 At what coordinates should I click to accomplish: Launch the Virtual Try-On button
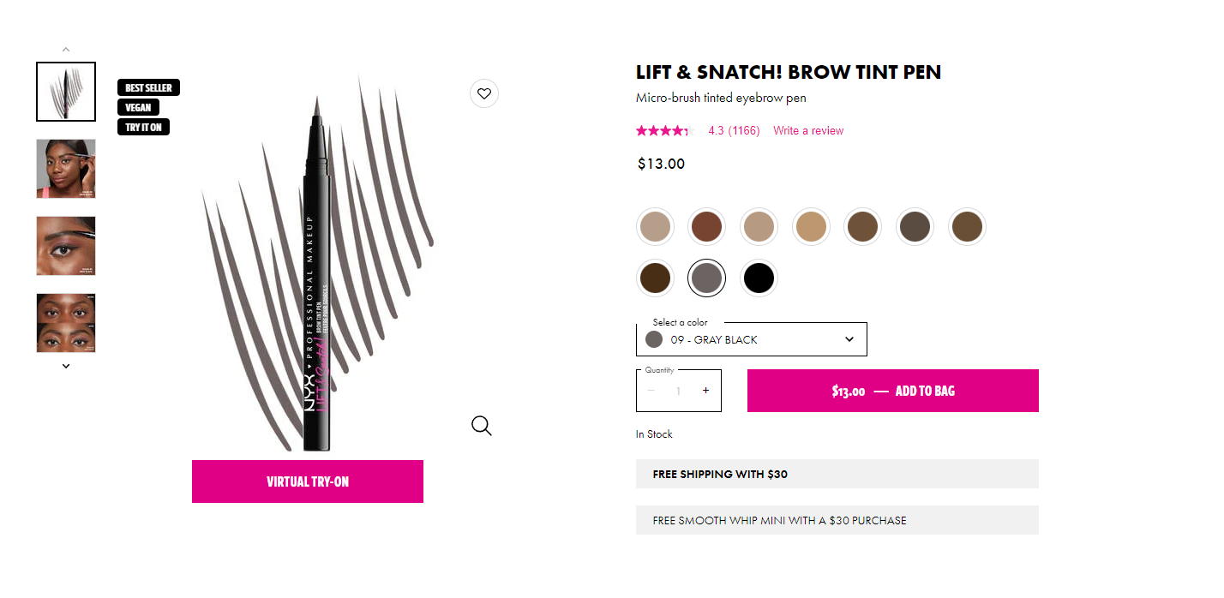(x=308, y=481)
